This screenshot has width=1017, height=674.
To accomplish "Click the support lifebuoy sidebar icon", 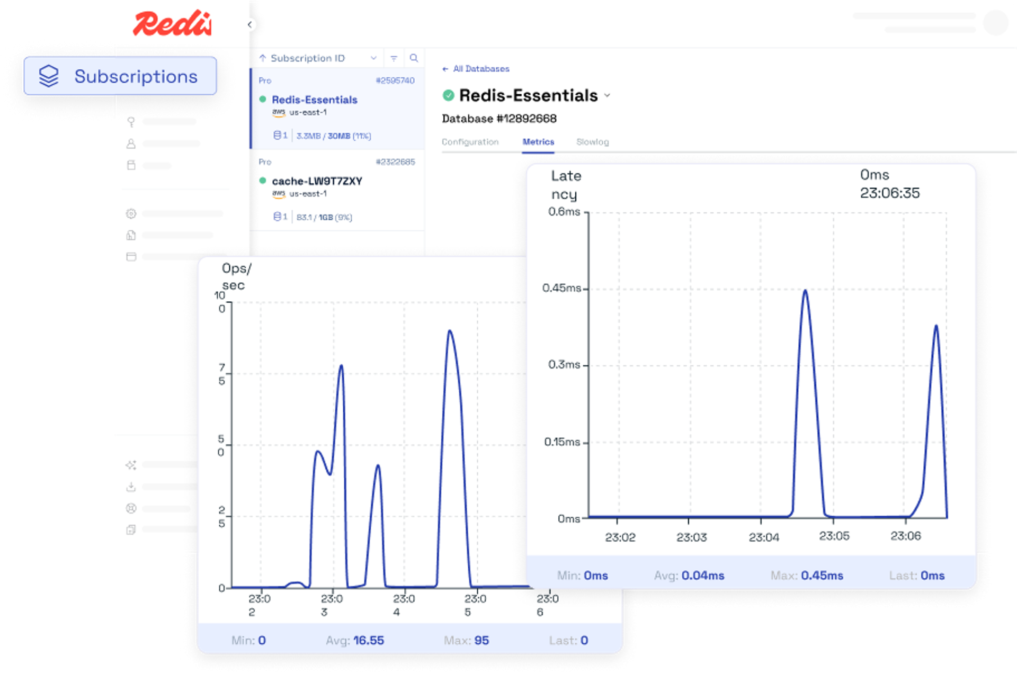I will [131, 508].
